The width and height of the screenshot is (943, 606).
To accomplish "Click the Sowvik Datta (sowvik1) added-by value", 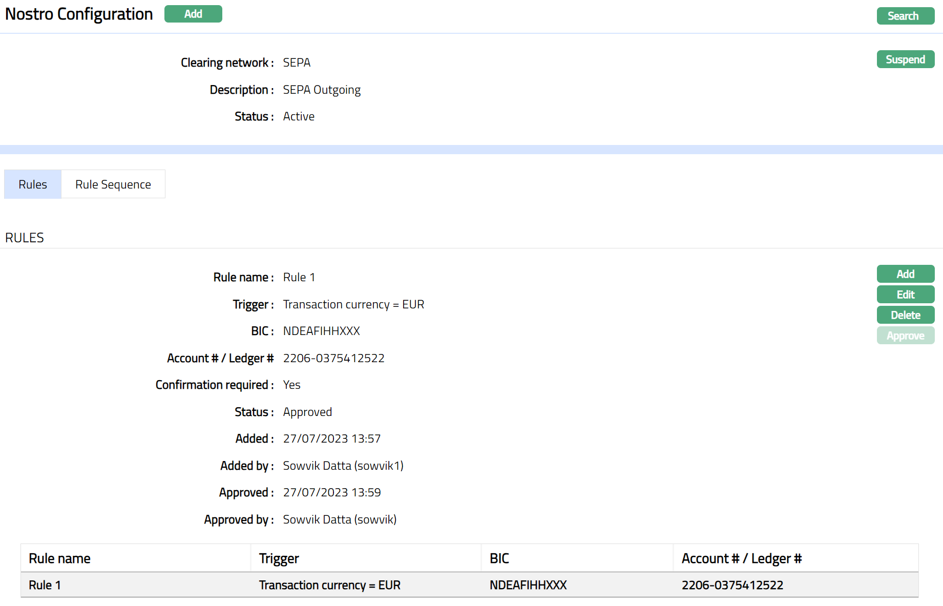I will [x=343, y=466].
